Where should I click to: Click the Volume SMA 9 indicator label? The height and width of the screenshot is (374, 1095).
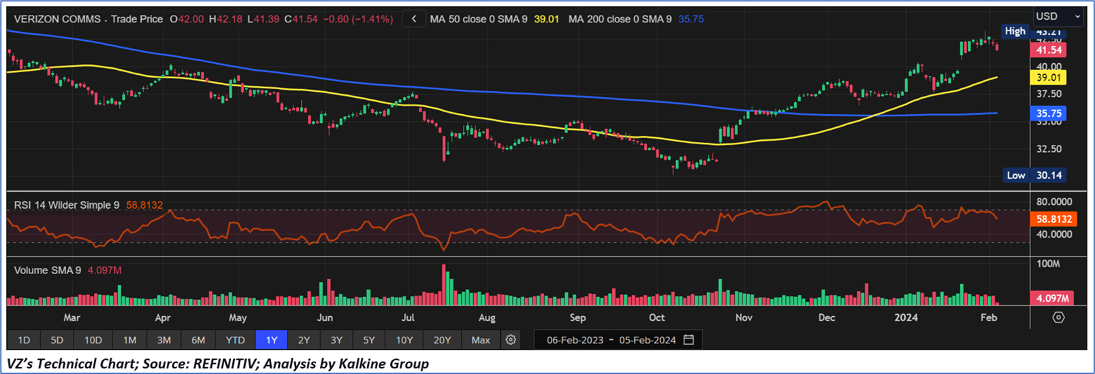click(x=48, y=271)
